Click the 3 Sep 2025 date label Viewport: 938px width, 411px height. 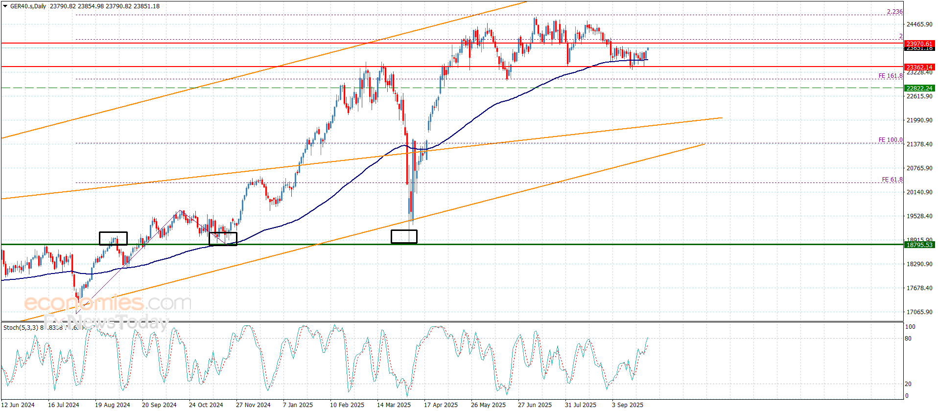tap(627, 405)
